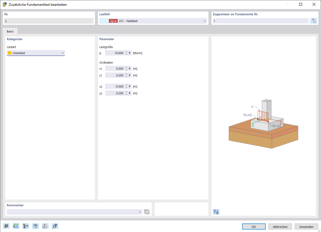Viewport: 321px width, 232px height.
Task: Open the Lastfall dropdown showing LF2 - Nutzlast
Action: [x=153, y=21]
